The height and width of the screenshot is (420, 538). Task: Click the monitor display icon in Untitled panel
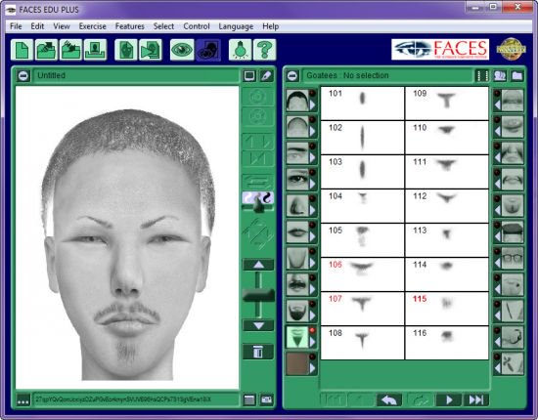[x=249, y=76]
